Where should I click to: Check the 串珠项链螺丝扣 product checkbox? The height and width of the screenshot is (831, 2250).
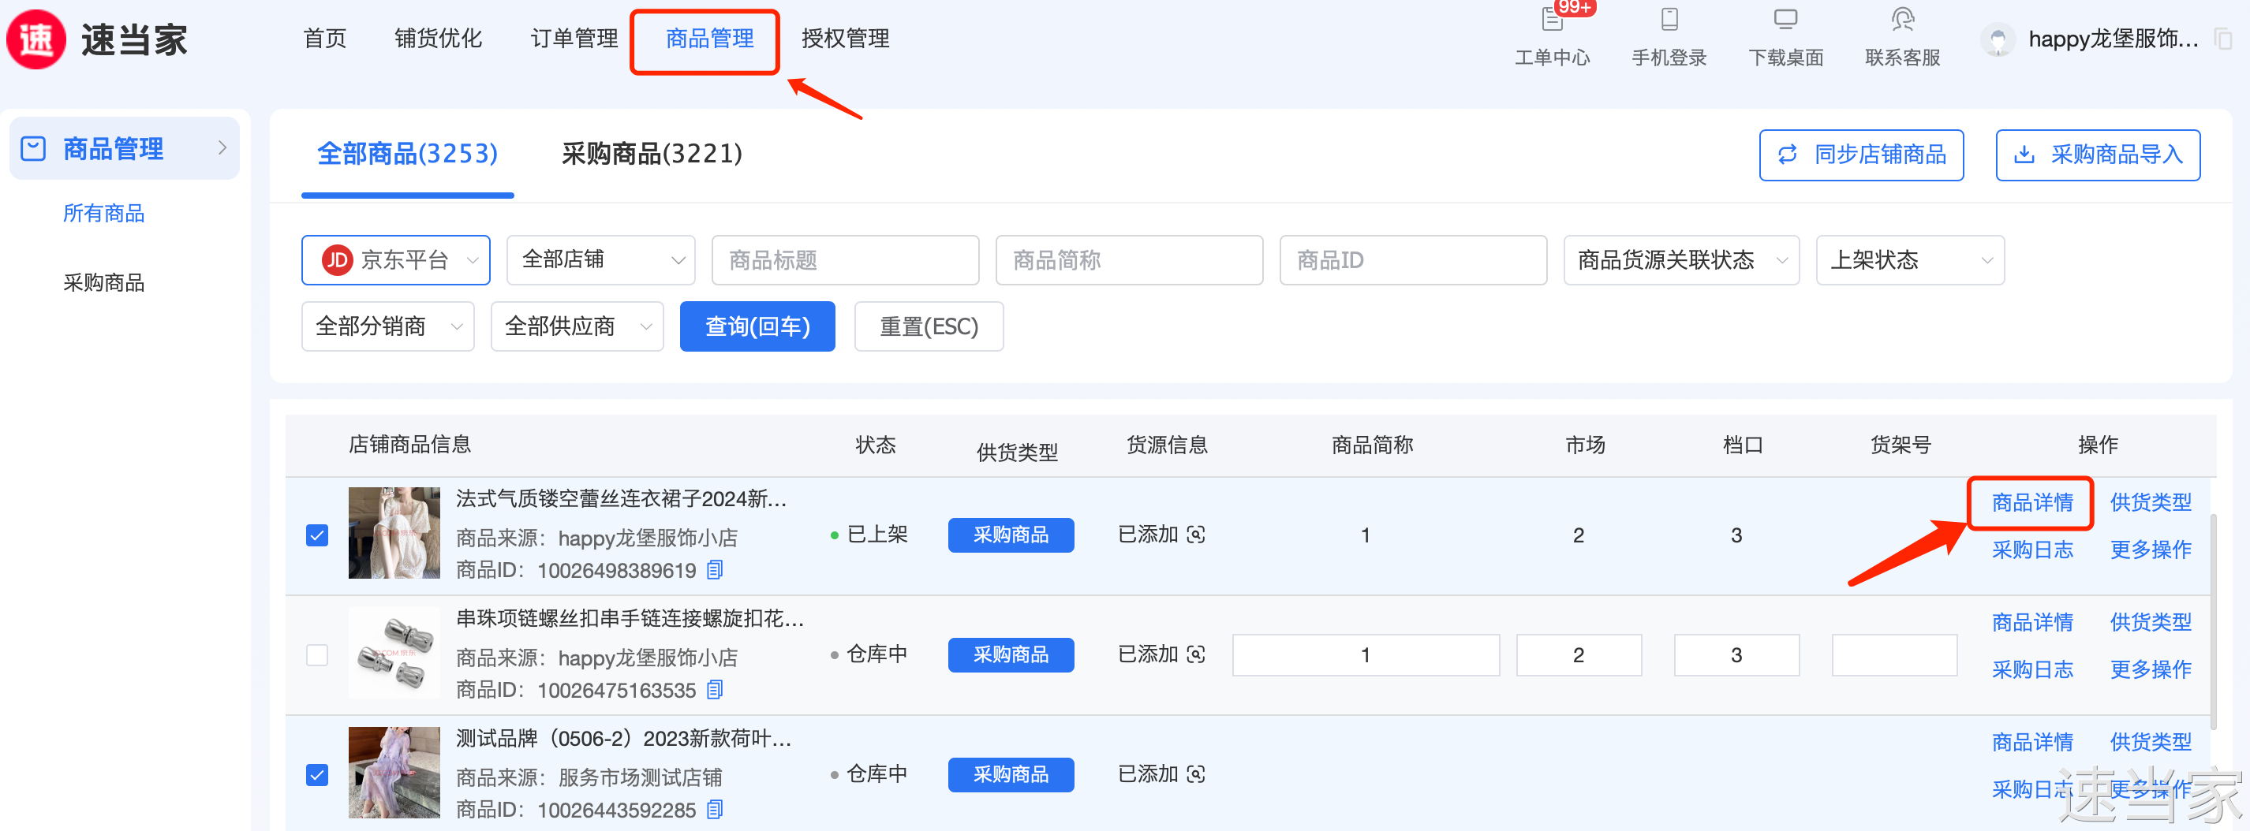pos(317,654)
